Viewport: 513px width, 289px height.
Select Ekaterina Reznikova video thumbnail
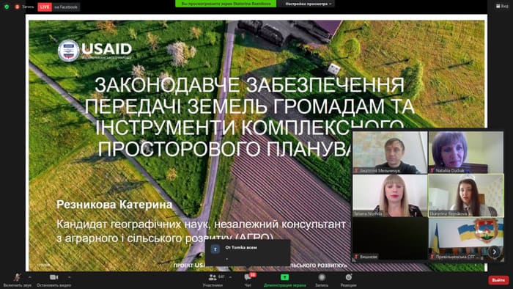tap(466, 195)
